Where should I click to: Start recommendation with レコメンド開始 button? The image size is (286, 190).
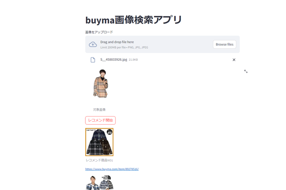click(100, 121)
